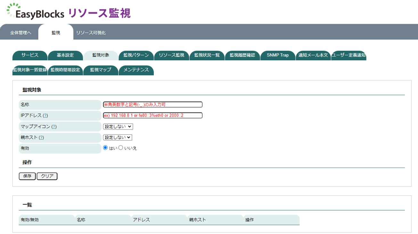The image size is (418, 234).
Task: Click the リソース監視 page title
Action: (100, 13)
